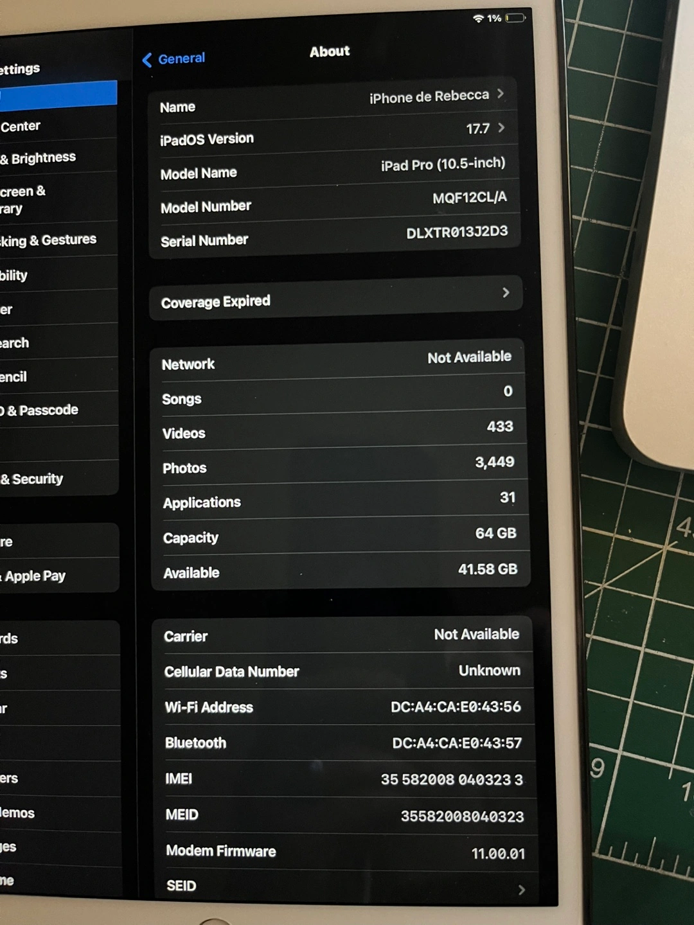694x925 pixels.
Task: Select Multitasking & Gestures in sidebar
Action: pyautogui.click(x=48, y=241)
